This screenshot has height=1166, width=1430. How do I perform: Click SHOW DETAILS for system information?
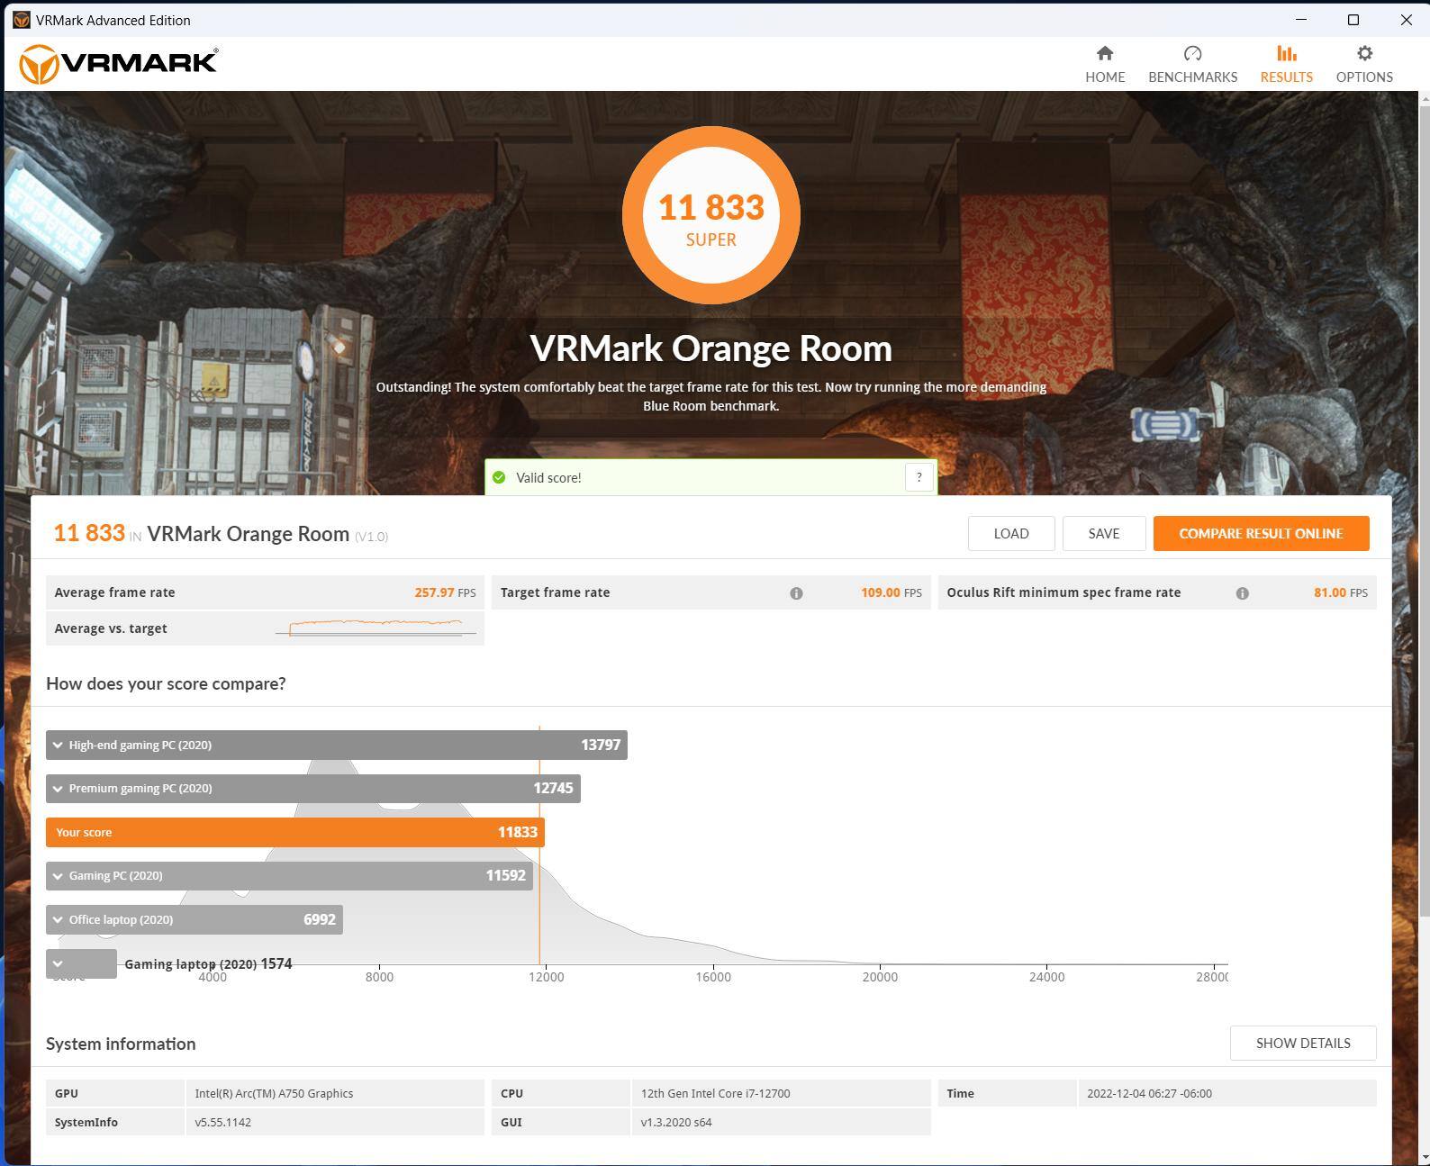[x=1302, y=1044]
